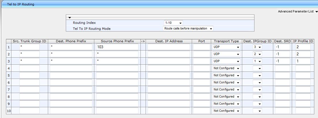Click row 4 Src. Trunk Group ID field
318x118 pixels.
[29, 68]
